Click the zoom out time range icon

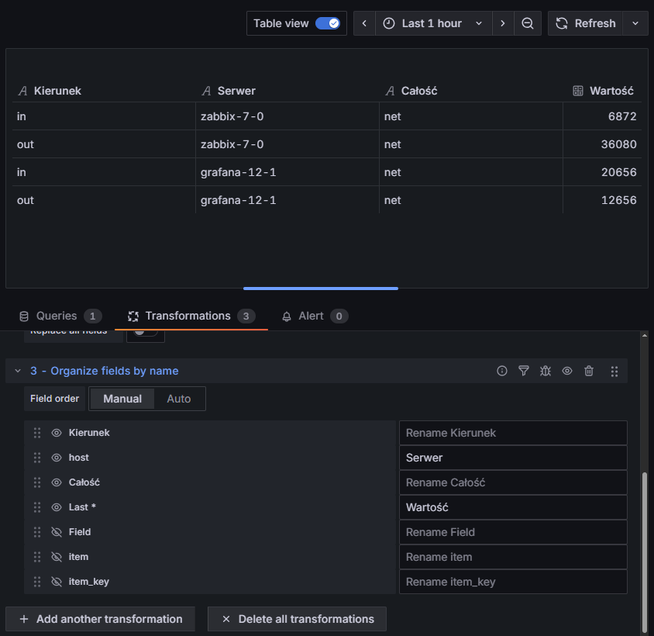tap(528, 23)
